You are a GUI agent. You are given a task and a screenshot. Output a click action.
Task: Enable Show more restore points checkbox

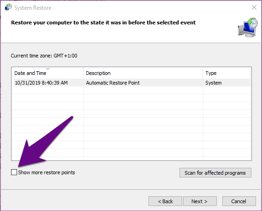tap(14, 172)
